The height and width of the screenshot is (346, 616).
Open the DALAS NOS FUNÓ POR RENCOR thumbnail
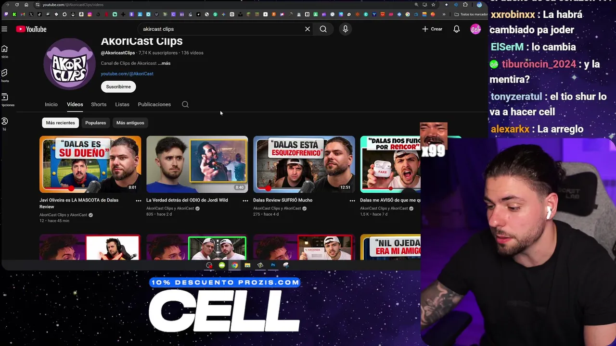(x=390, y=164)
